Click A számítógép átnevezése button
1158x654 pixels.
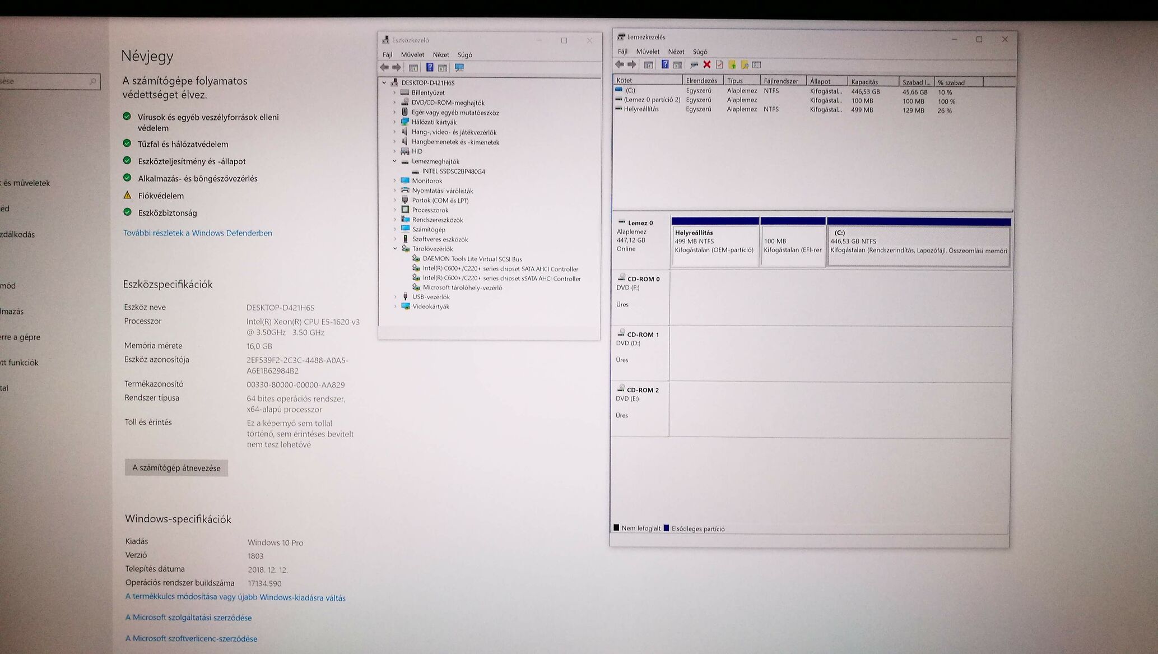pos(176,468)
